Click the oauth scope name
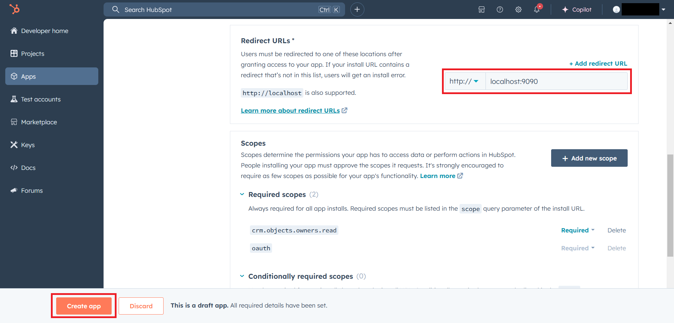The height and width of the screenshot is (323, 674). click(261, 248)
